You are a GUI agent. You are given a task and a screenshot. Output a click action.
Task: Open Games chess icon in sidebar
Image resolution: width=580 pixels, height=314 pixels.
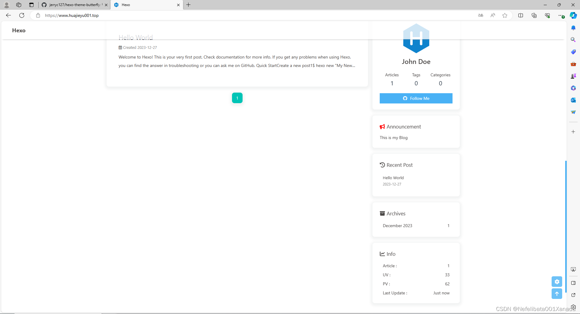[x=573, y=76]
